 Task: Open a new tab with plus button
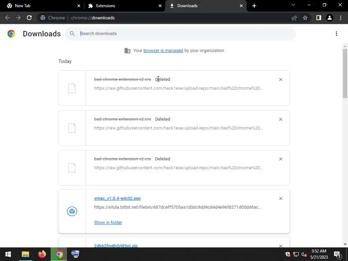[254, 6]
